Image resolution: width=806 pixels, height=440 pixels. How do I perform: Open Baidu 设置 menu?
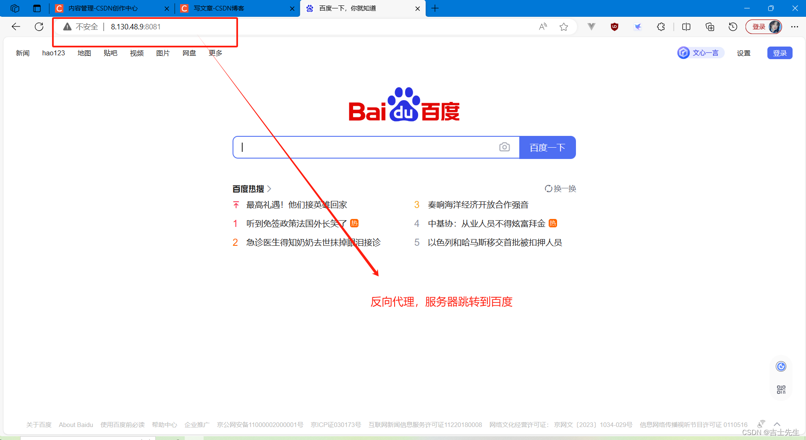743,53
